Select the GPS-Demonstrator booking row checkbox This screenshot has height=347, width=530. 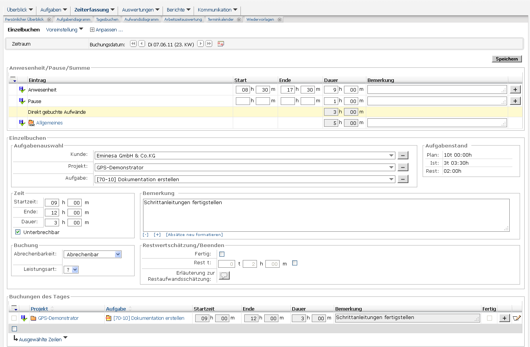(x=14, y=318)
